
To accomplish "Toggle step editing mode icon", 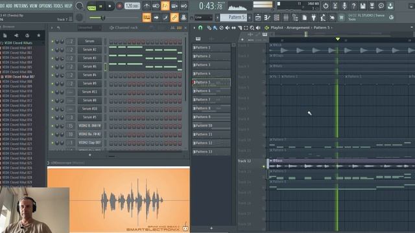I will (x=165, y=17).
